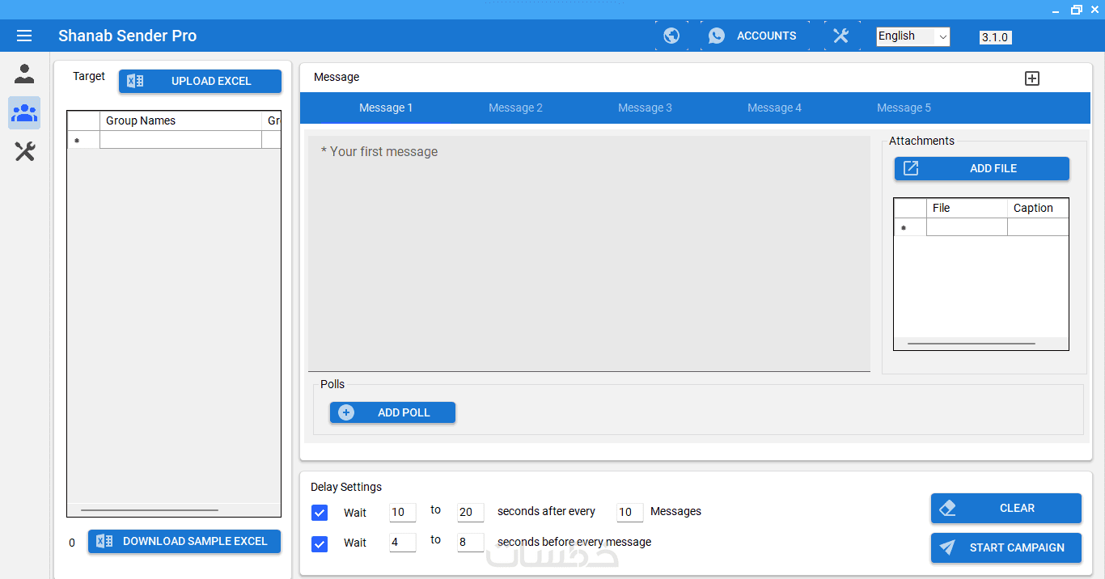Open the English language dropdown
The width and height of the screenshot is (1105, 579).
[913, 36]
